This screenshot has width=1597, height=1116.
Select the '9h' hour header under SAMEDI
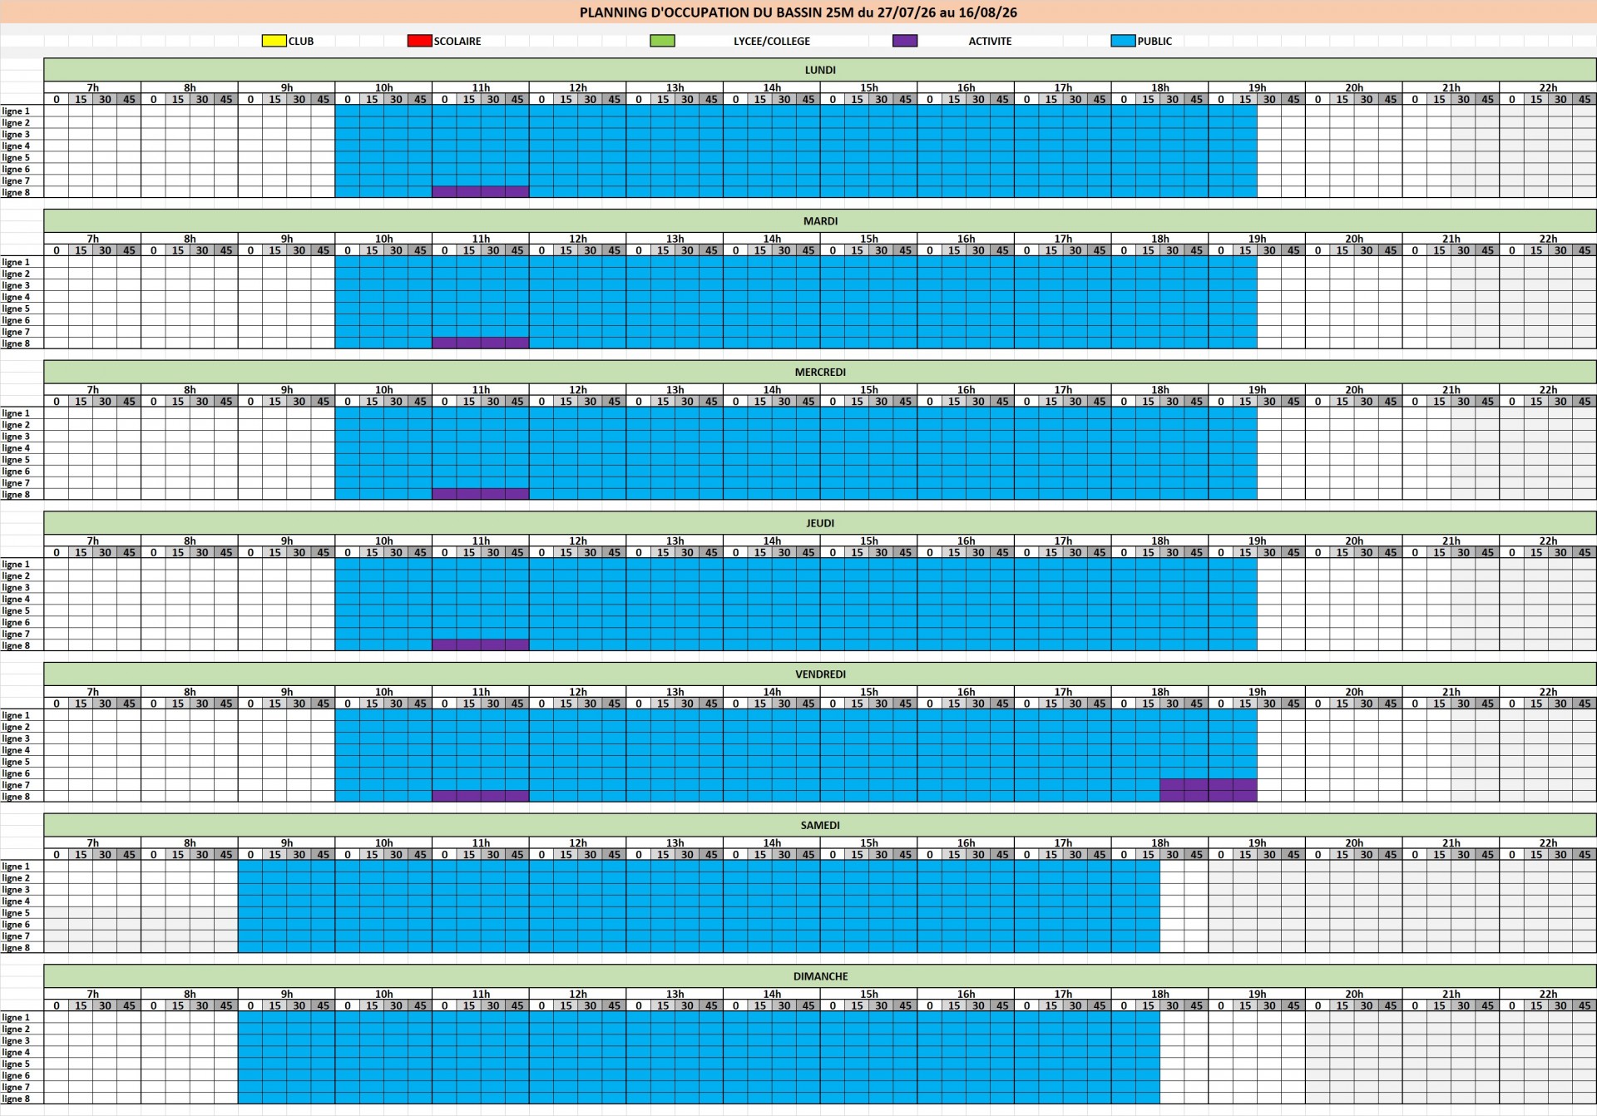coord(287,842)
